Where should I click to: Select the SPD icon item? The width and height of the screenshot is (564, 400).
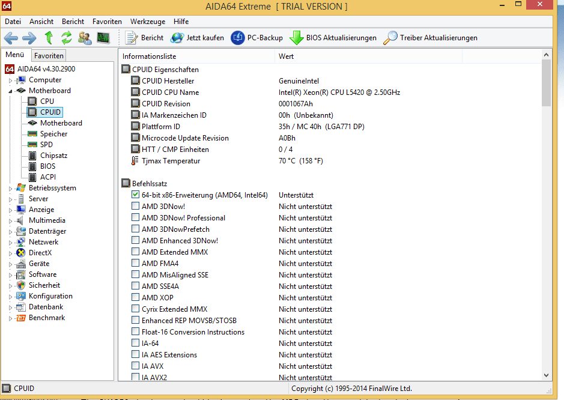(x=32, y=145)
